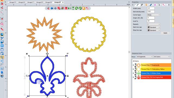The height and width of the screenshot is (98, 174).
Task: Open the Corner type dropdown
Action: (x=154, y=15)
